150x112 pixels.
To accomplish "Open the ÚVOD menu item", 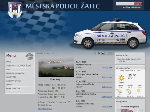I will coord(8,62).
